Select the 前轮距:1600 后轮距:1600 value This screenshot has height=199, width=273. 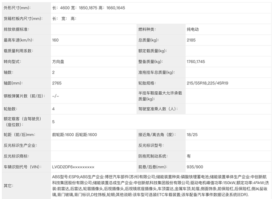pyautogui.click(x=74, y=135)
